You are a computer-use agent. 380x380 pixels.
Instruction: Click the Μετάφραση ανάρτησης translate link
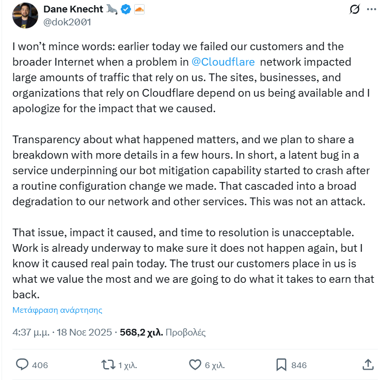[57, 310]
